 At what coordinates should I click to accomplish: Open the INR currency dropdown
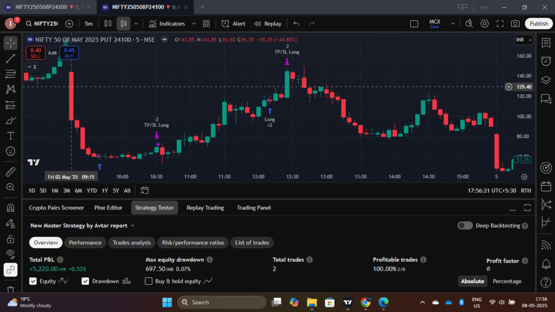[x=524, y=40]
